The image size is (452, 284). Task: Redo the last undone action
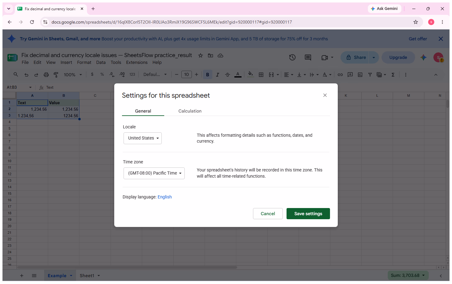tap(36, 75)
